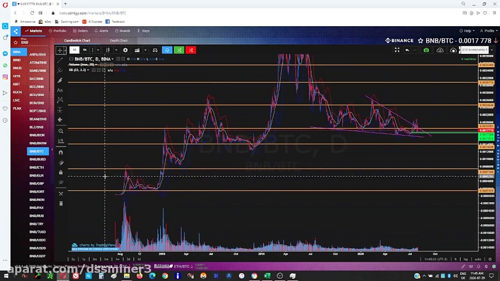Click the blue alert bell button
This screenshot has height=281, width=500.
pos(167,50)
